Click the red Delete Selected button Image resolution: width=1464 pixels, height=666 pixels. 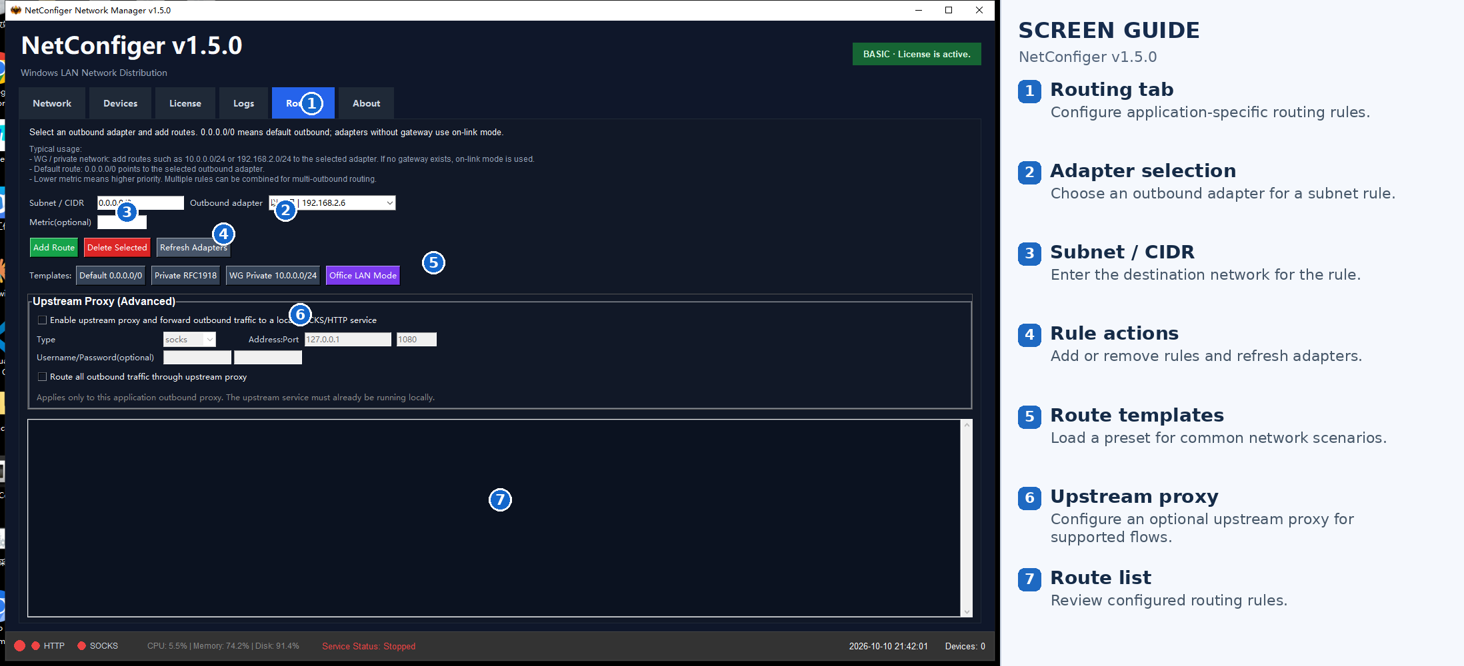[x=117, y=248]
